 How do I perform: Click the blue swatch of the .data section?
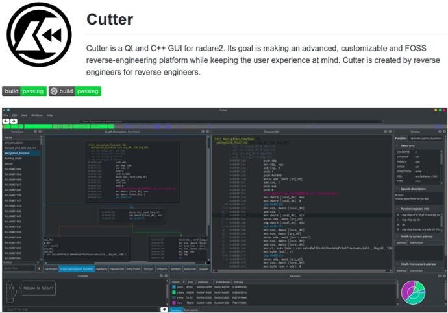174,287
